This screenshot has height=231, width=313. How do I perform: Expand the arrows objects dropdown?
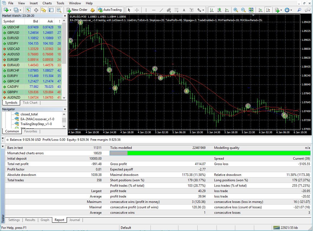(x=203, y=10)
